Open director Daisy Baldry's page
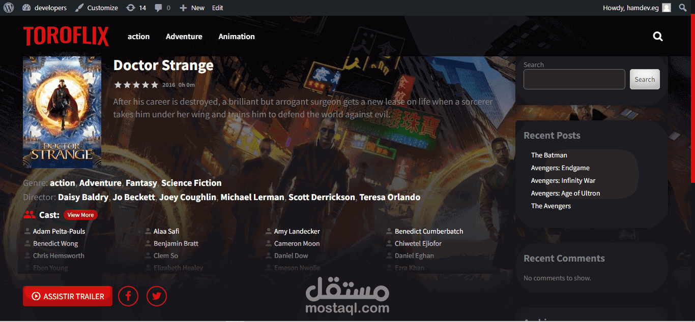Viewport: 695px width, 322px height. (x=83, y=197)
